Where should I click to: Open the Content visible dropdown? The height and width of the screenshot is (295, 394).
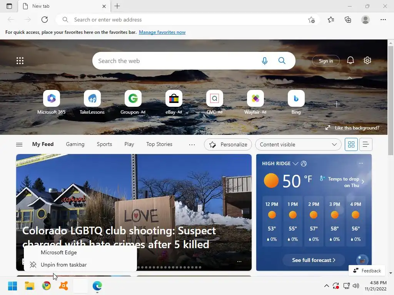tap(298, 144)
